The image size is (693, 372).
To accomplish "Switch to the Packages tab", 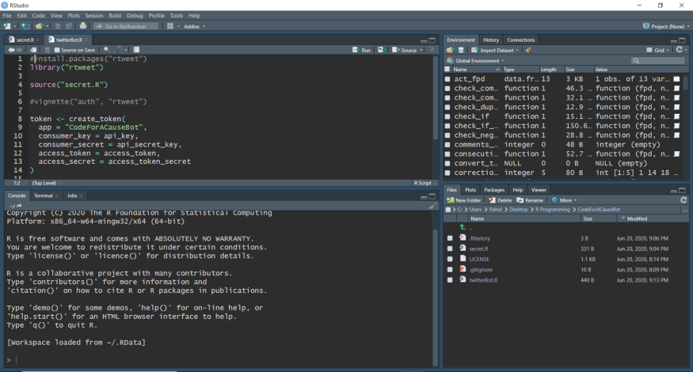I will point(494,190).
